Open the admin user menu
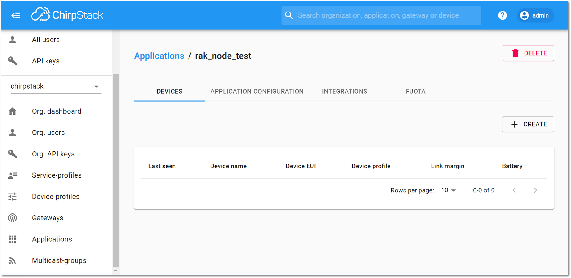 (535, 15)
